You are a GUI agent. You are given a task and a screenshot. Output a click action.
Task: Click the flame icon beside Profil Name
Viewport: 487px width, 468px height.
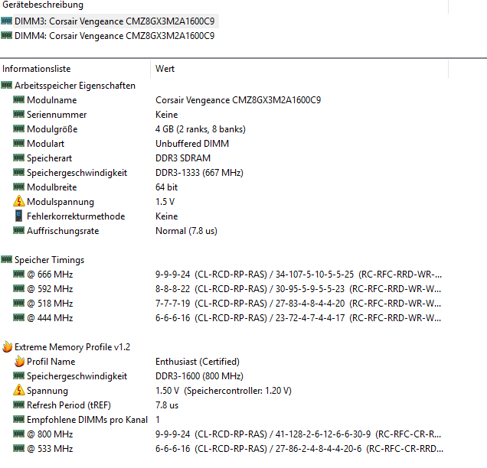click(19, 361)
